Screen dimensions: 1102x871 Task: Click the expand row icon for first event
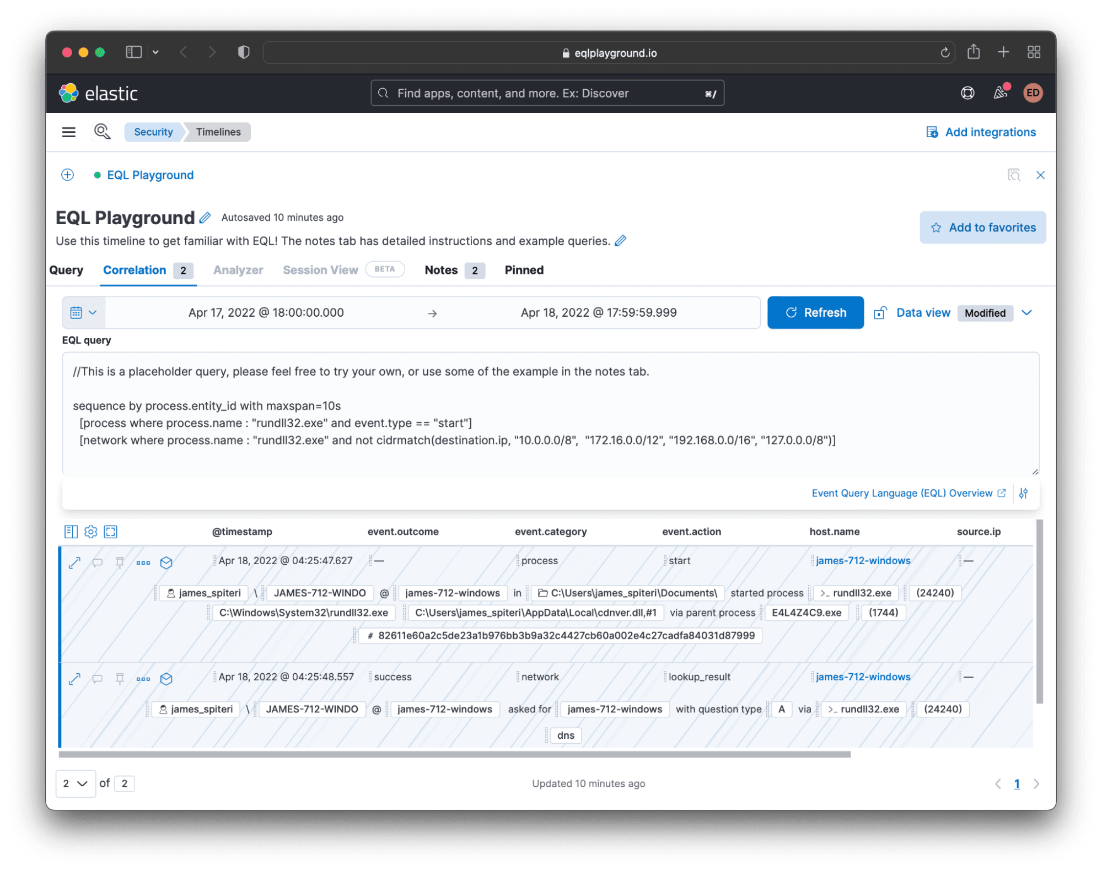76,561
